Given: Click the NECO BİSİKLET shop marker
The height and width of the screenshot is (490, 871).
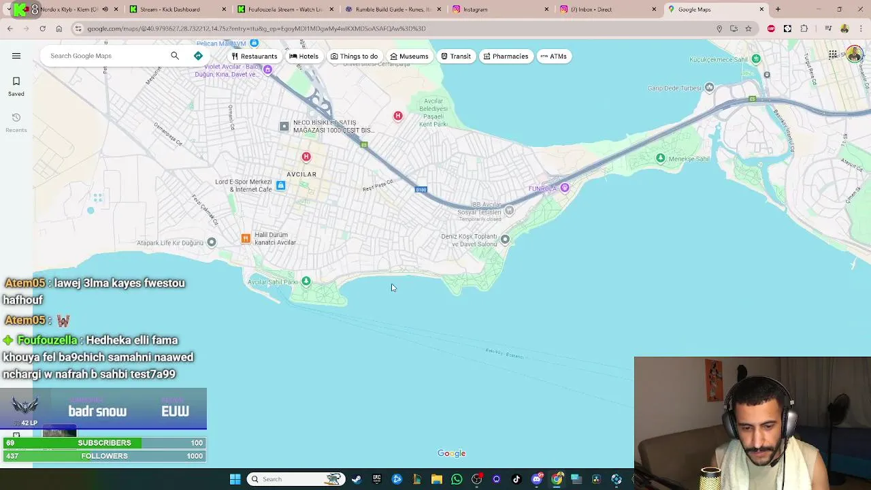Looking at the screenshot, I should tap(284, 126).
